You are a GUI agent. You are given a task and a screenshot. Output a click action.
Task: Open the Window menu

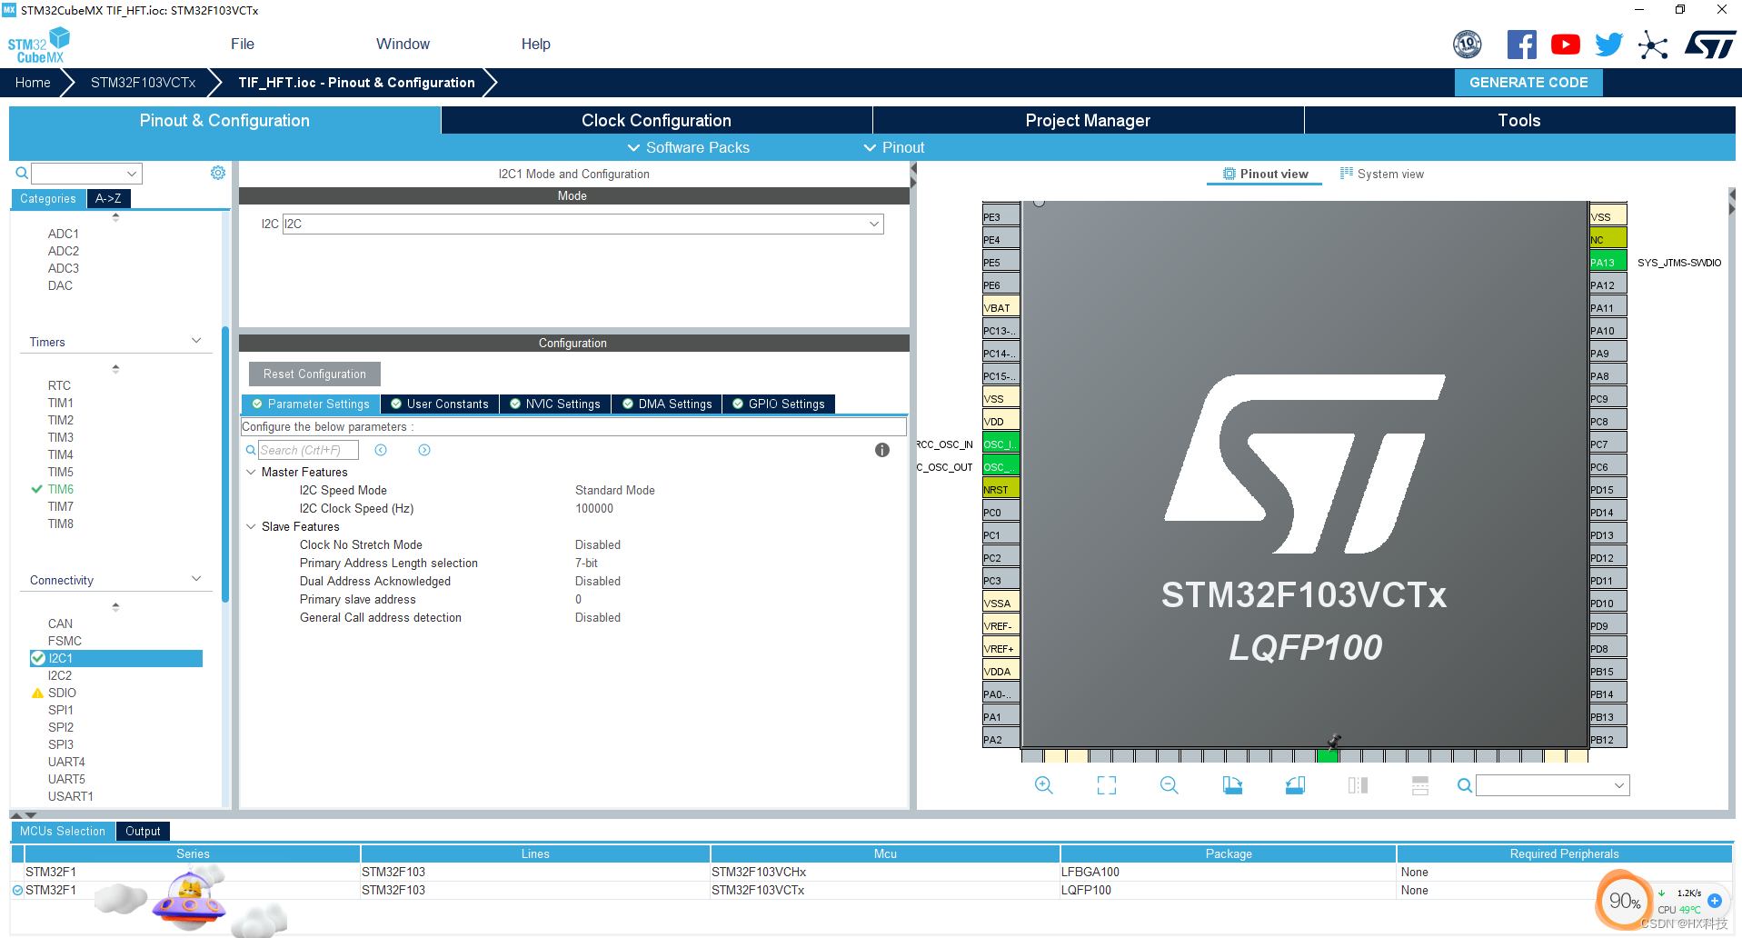click(403, 44)
